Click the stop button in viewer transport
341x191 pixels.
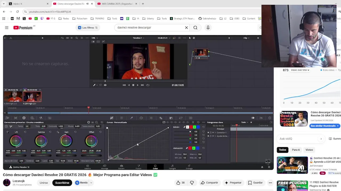(x=133, y=85)
